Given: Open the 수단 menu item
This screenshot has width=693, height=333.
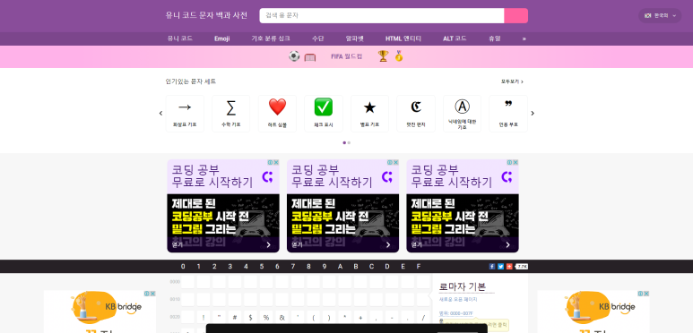Looking at the screenshot, I should click(317, 38).
